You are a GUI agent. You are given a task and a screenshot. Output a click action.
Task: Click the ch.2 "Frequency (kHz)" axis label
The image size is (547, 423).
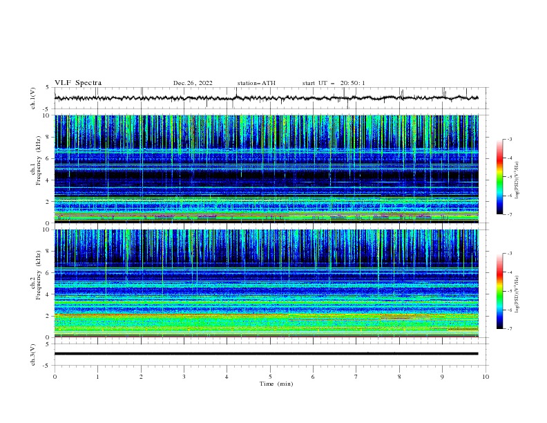[39, 275]
